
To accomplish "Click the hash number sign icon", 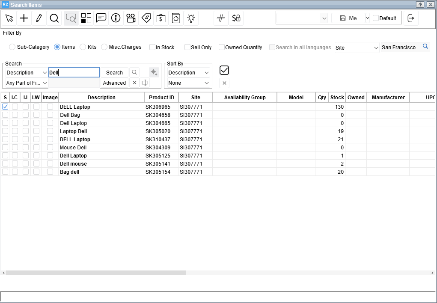I will [x=221, y=18].
